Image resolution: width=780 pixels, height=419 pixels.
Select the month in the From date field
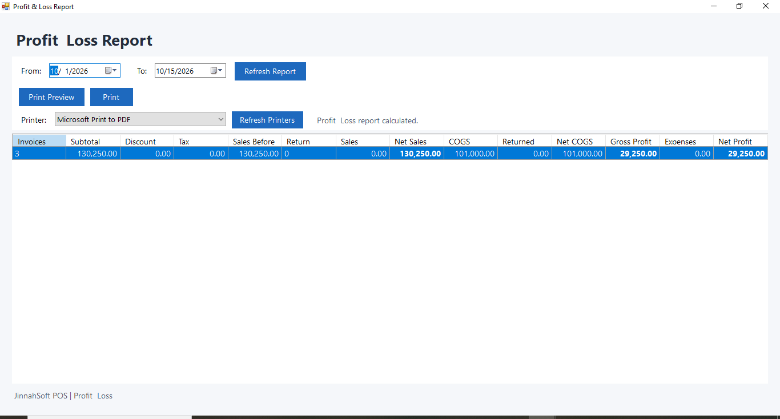[x=54, y=71]
